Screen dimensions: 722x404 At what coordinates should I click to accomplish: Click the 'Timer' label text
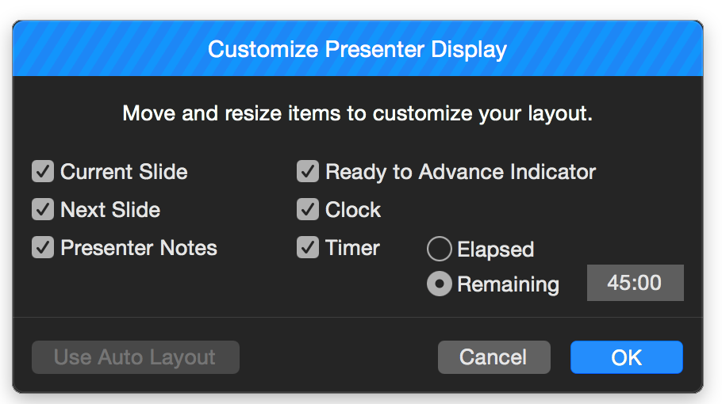coord(352,248)
